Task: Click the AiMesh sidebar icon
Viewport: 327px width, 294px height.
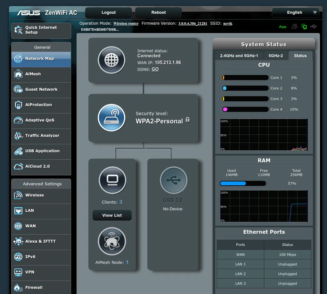Action: [18, 74]
